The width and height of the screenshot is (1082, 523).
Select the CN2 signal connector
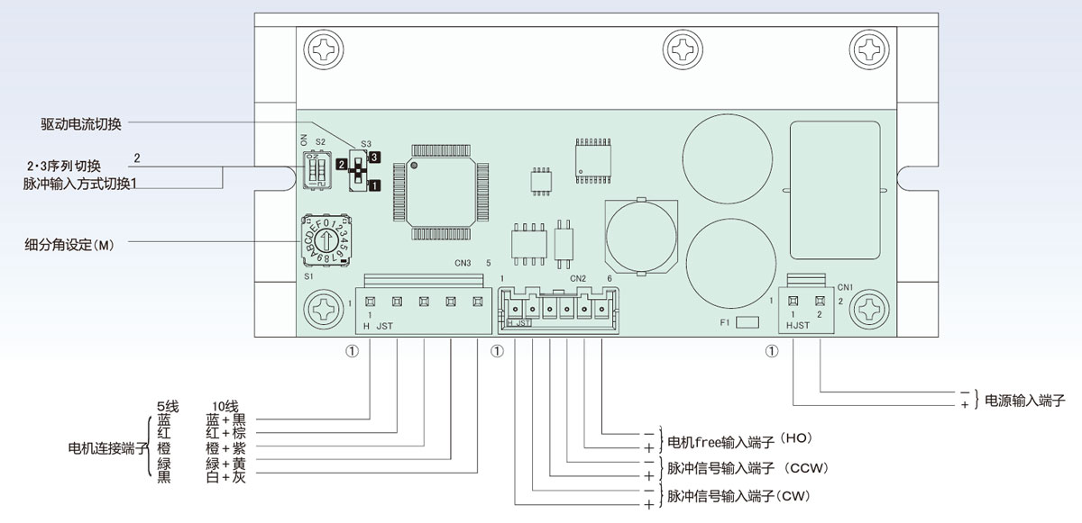pyautogui.click(x=557, y=309)
